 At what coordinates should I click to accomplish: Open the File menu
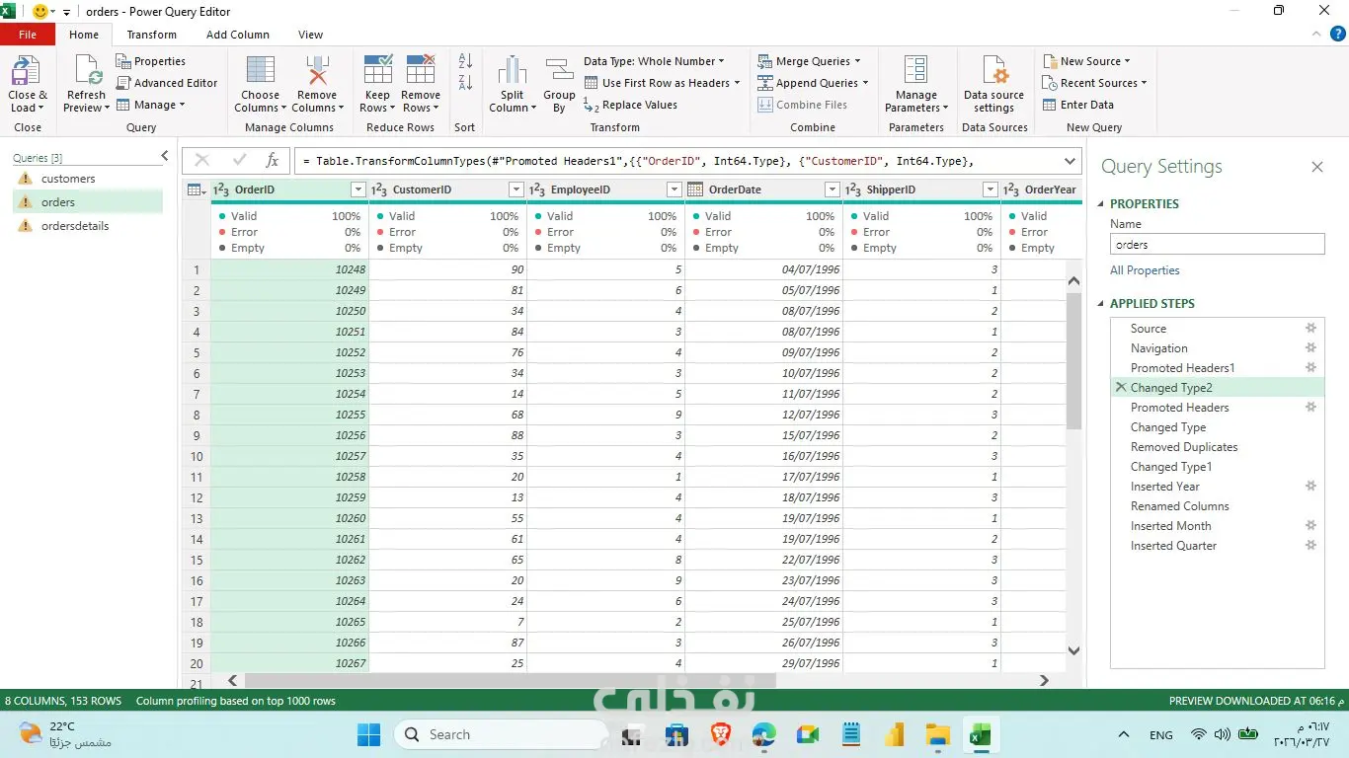28,35
